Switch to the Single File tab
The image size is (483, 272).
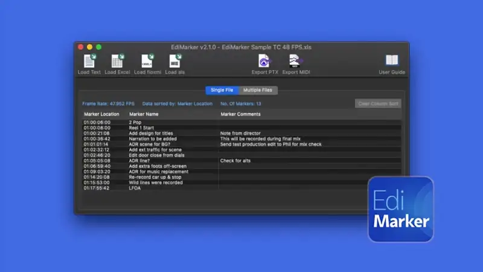(x=222, y=90)
